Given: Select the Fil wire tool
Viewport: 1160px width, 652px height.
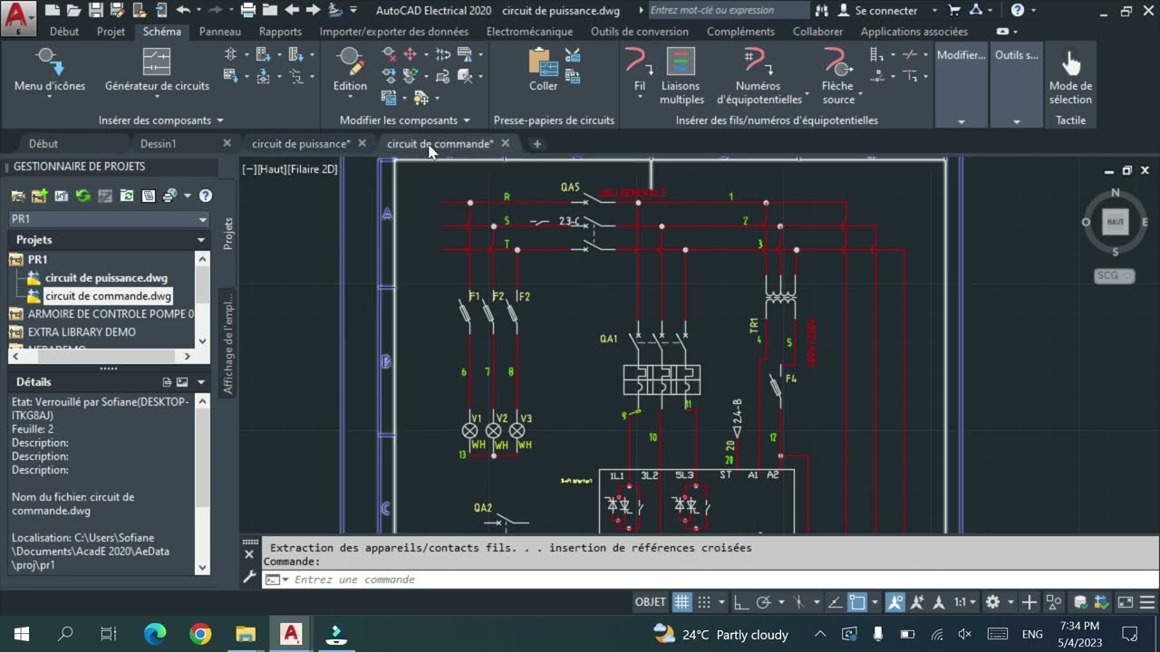Looking at the screenshot, I should coord(640,71).
